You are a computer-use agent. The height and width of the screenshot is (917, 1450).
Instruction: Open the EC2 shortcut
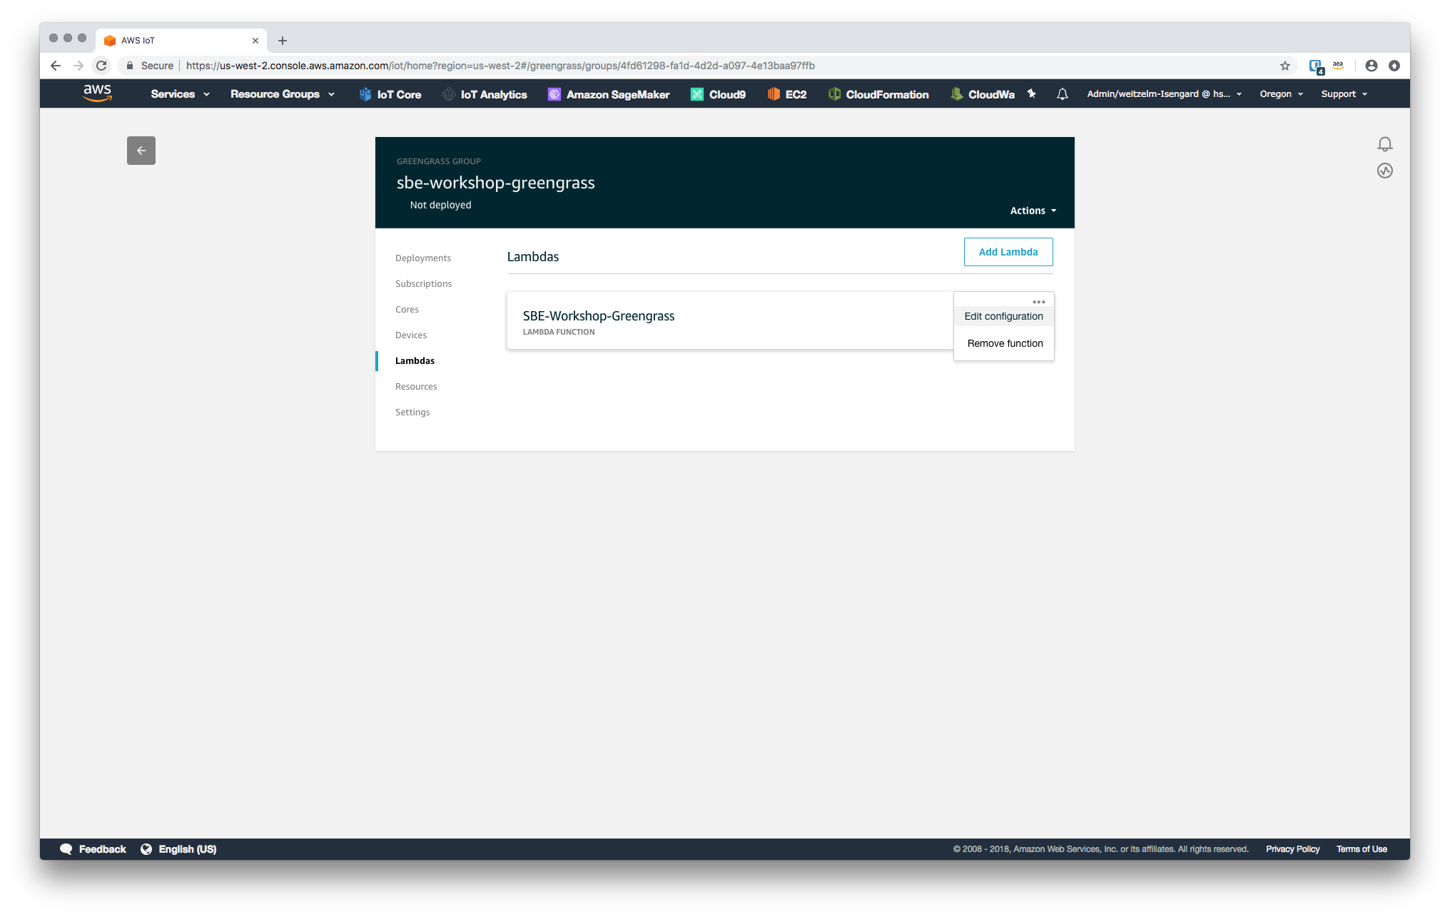click(x=787, y=94)
